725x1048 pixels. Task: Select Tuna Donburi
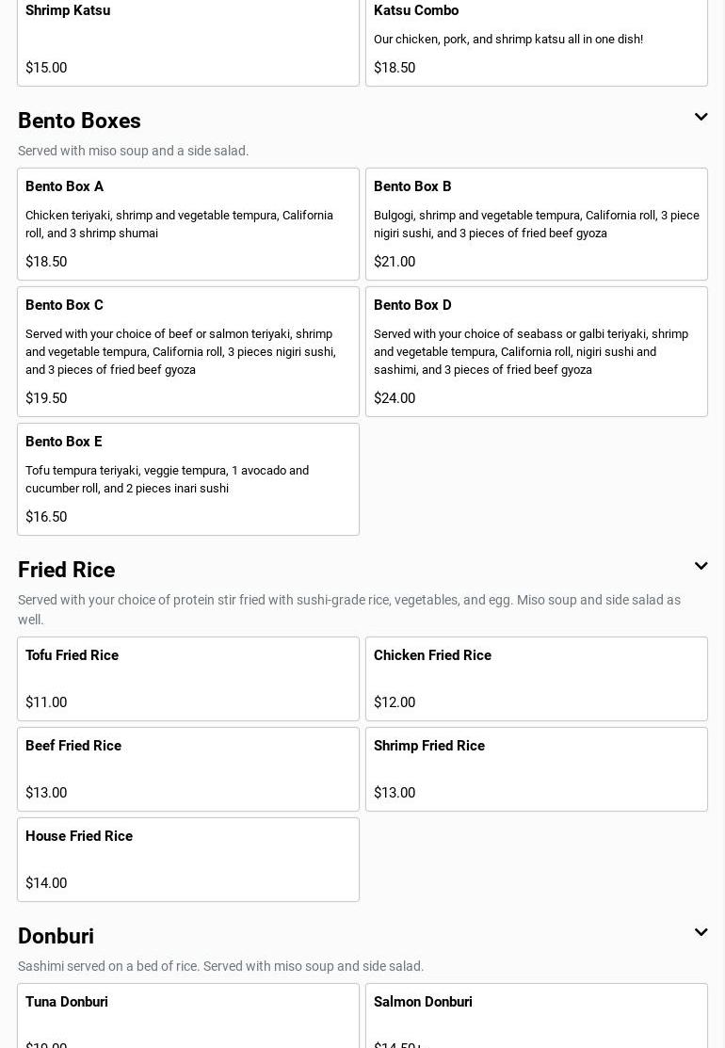click(188, 1017)
